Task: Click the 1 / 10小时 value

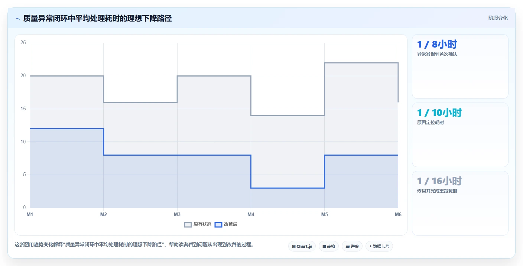Action: [x=439, y=113]
